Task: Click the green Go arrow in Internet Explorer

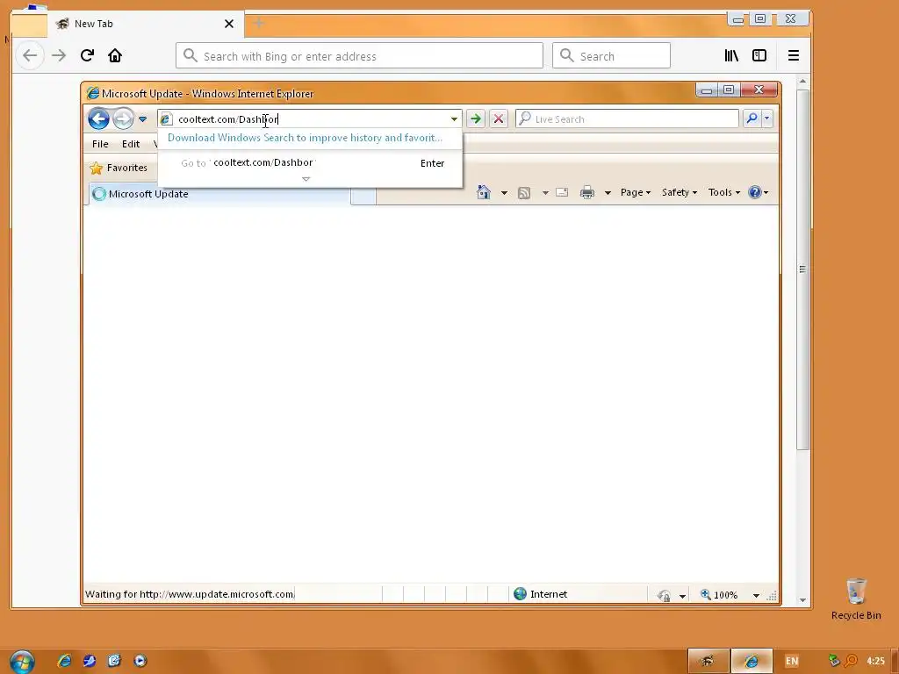Action: point(475,118)
